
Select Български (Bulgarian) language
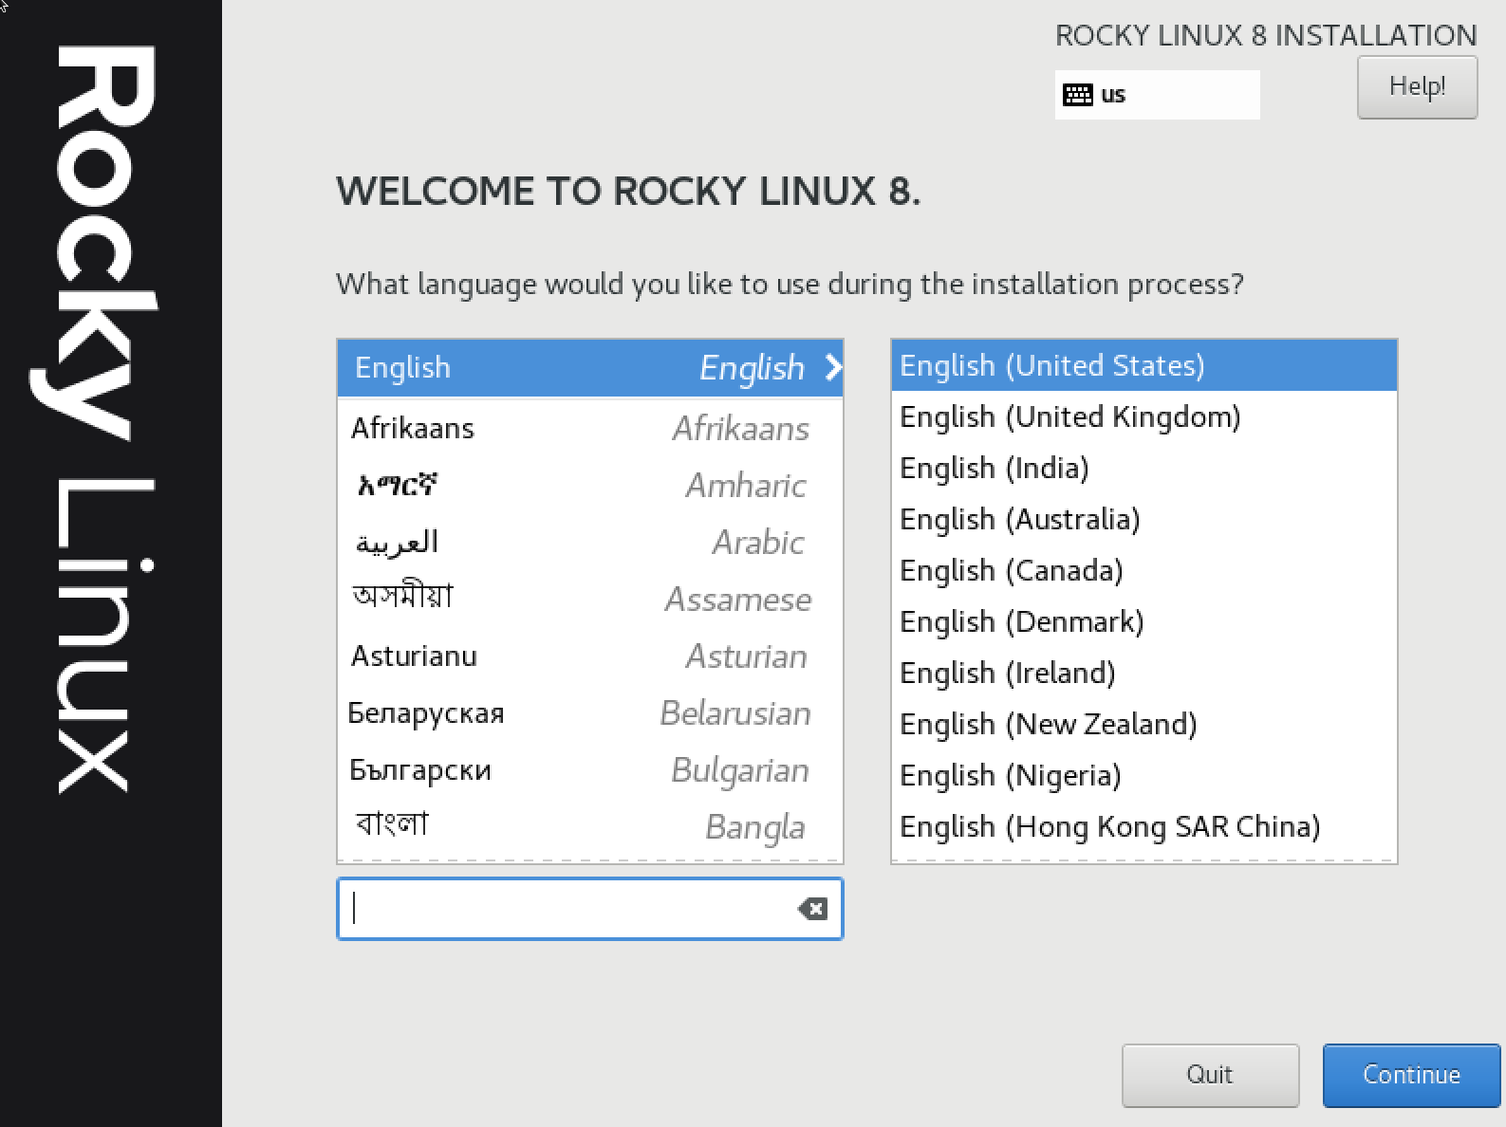590,769
